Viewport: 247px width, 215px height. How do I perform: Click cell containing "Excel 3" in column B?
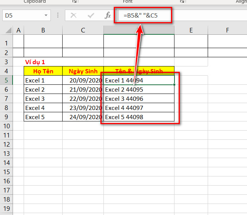click(x=43, y=99)
